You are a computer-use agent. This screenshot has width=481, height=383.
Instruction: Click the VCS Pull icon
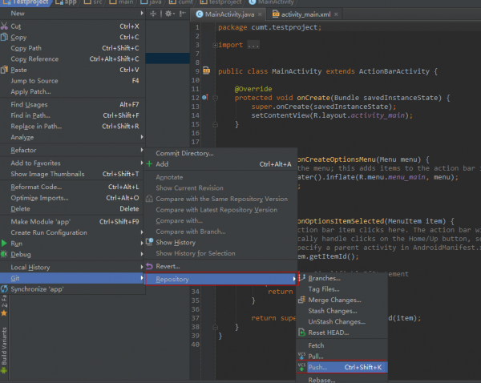302,356
